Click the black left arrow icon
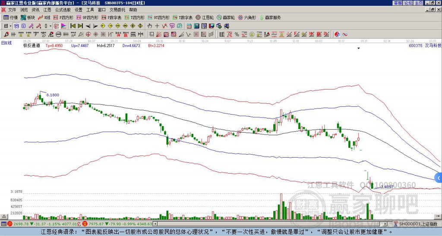442x236 pixels. (x=88, y=26)
